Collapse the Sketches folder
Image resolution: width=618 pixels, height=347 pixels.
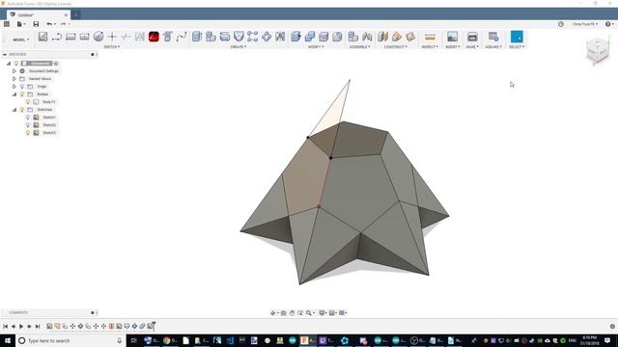pyautogui.click(x=14, y=110)
